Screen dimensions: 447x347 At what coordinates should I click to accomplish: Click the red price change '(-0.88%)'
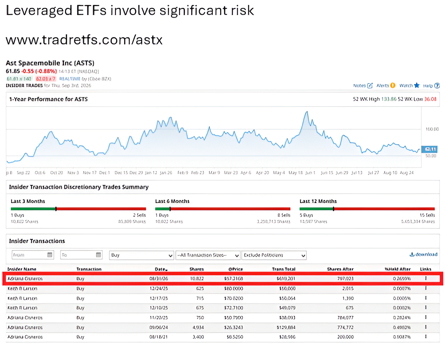(46, 71)
